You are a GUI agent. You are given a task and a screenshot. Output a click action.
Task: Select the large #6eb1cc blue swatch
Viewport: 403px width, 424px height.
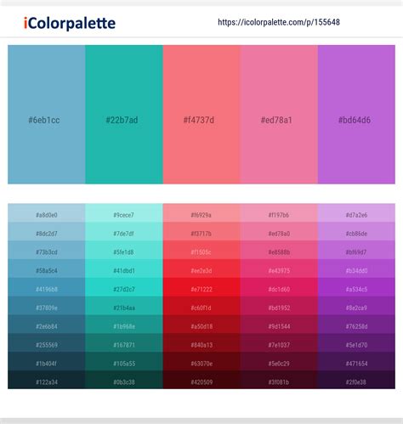tap(47, 115)
